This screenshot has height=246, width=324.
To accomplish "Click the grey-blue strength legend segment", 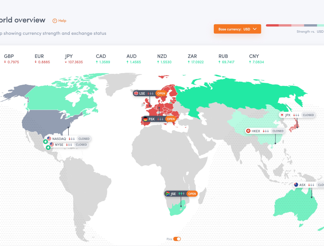I will tap(311, 25).
